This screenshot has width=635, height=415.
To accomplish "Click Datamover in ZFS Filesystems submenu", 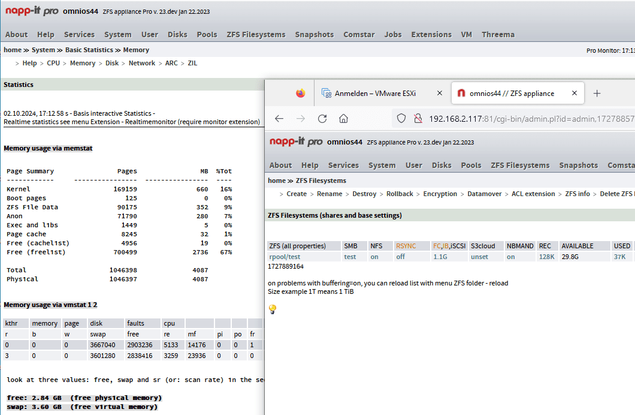I will pyautogui.click(x=485, y=194).
